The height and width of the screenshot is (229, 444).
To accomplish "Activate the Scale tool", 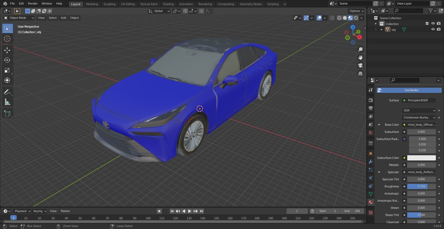I will 7,70.
